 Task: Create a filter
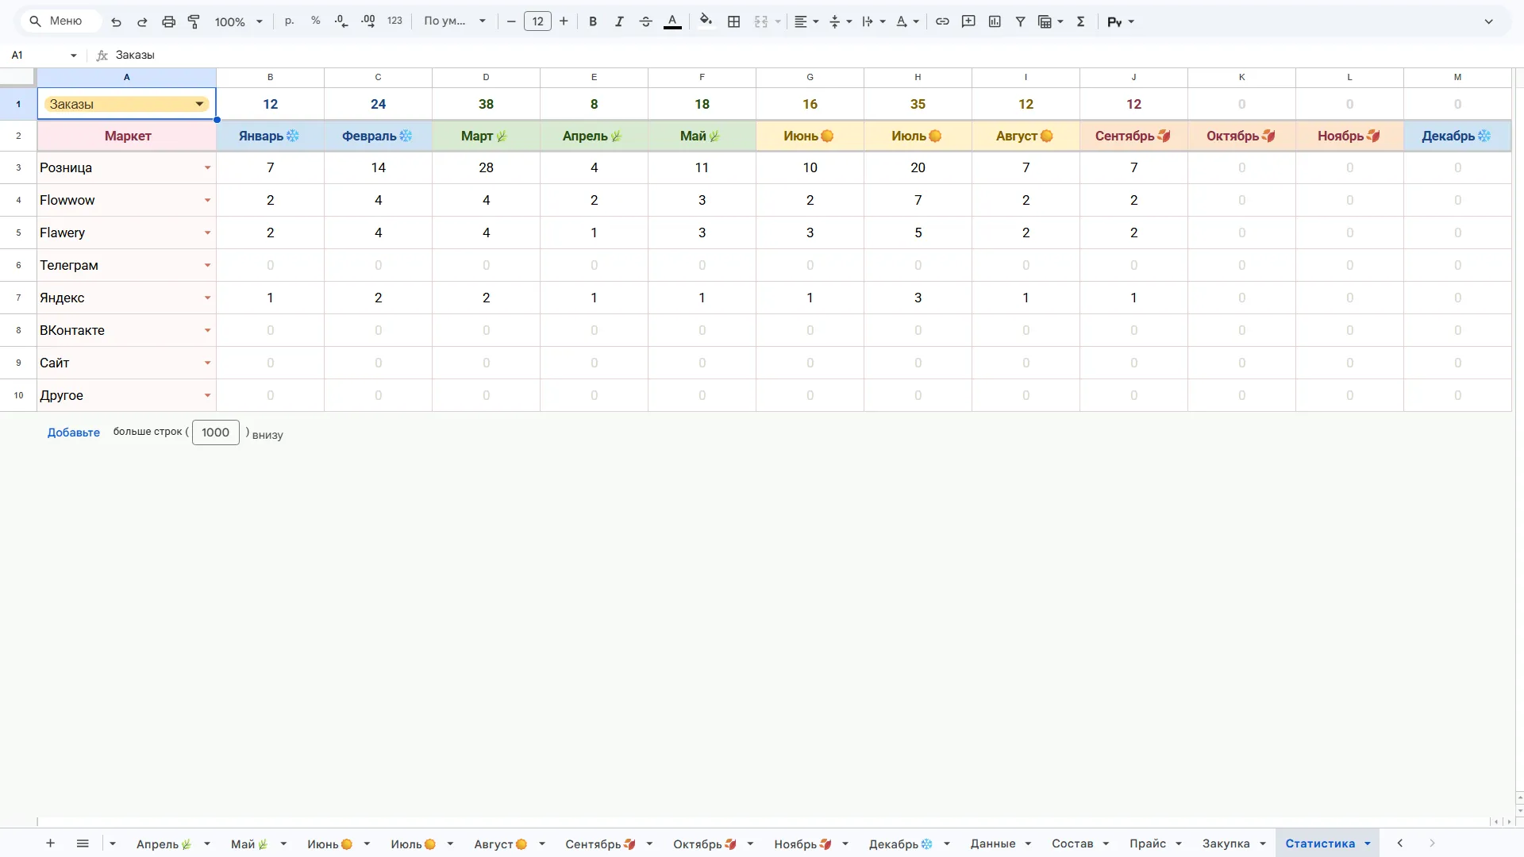1021,22
